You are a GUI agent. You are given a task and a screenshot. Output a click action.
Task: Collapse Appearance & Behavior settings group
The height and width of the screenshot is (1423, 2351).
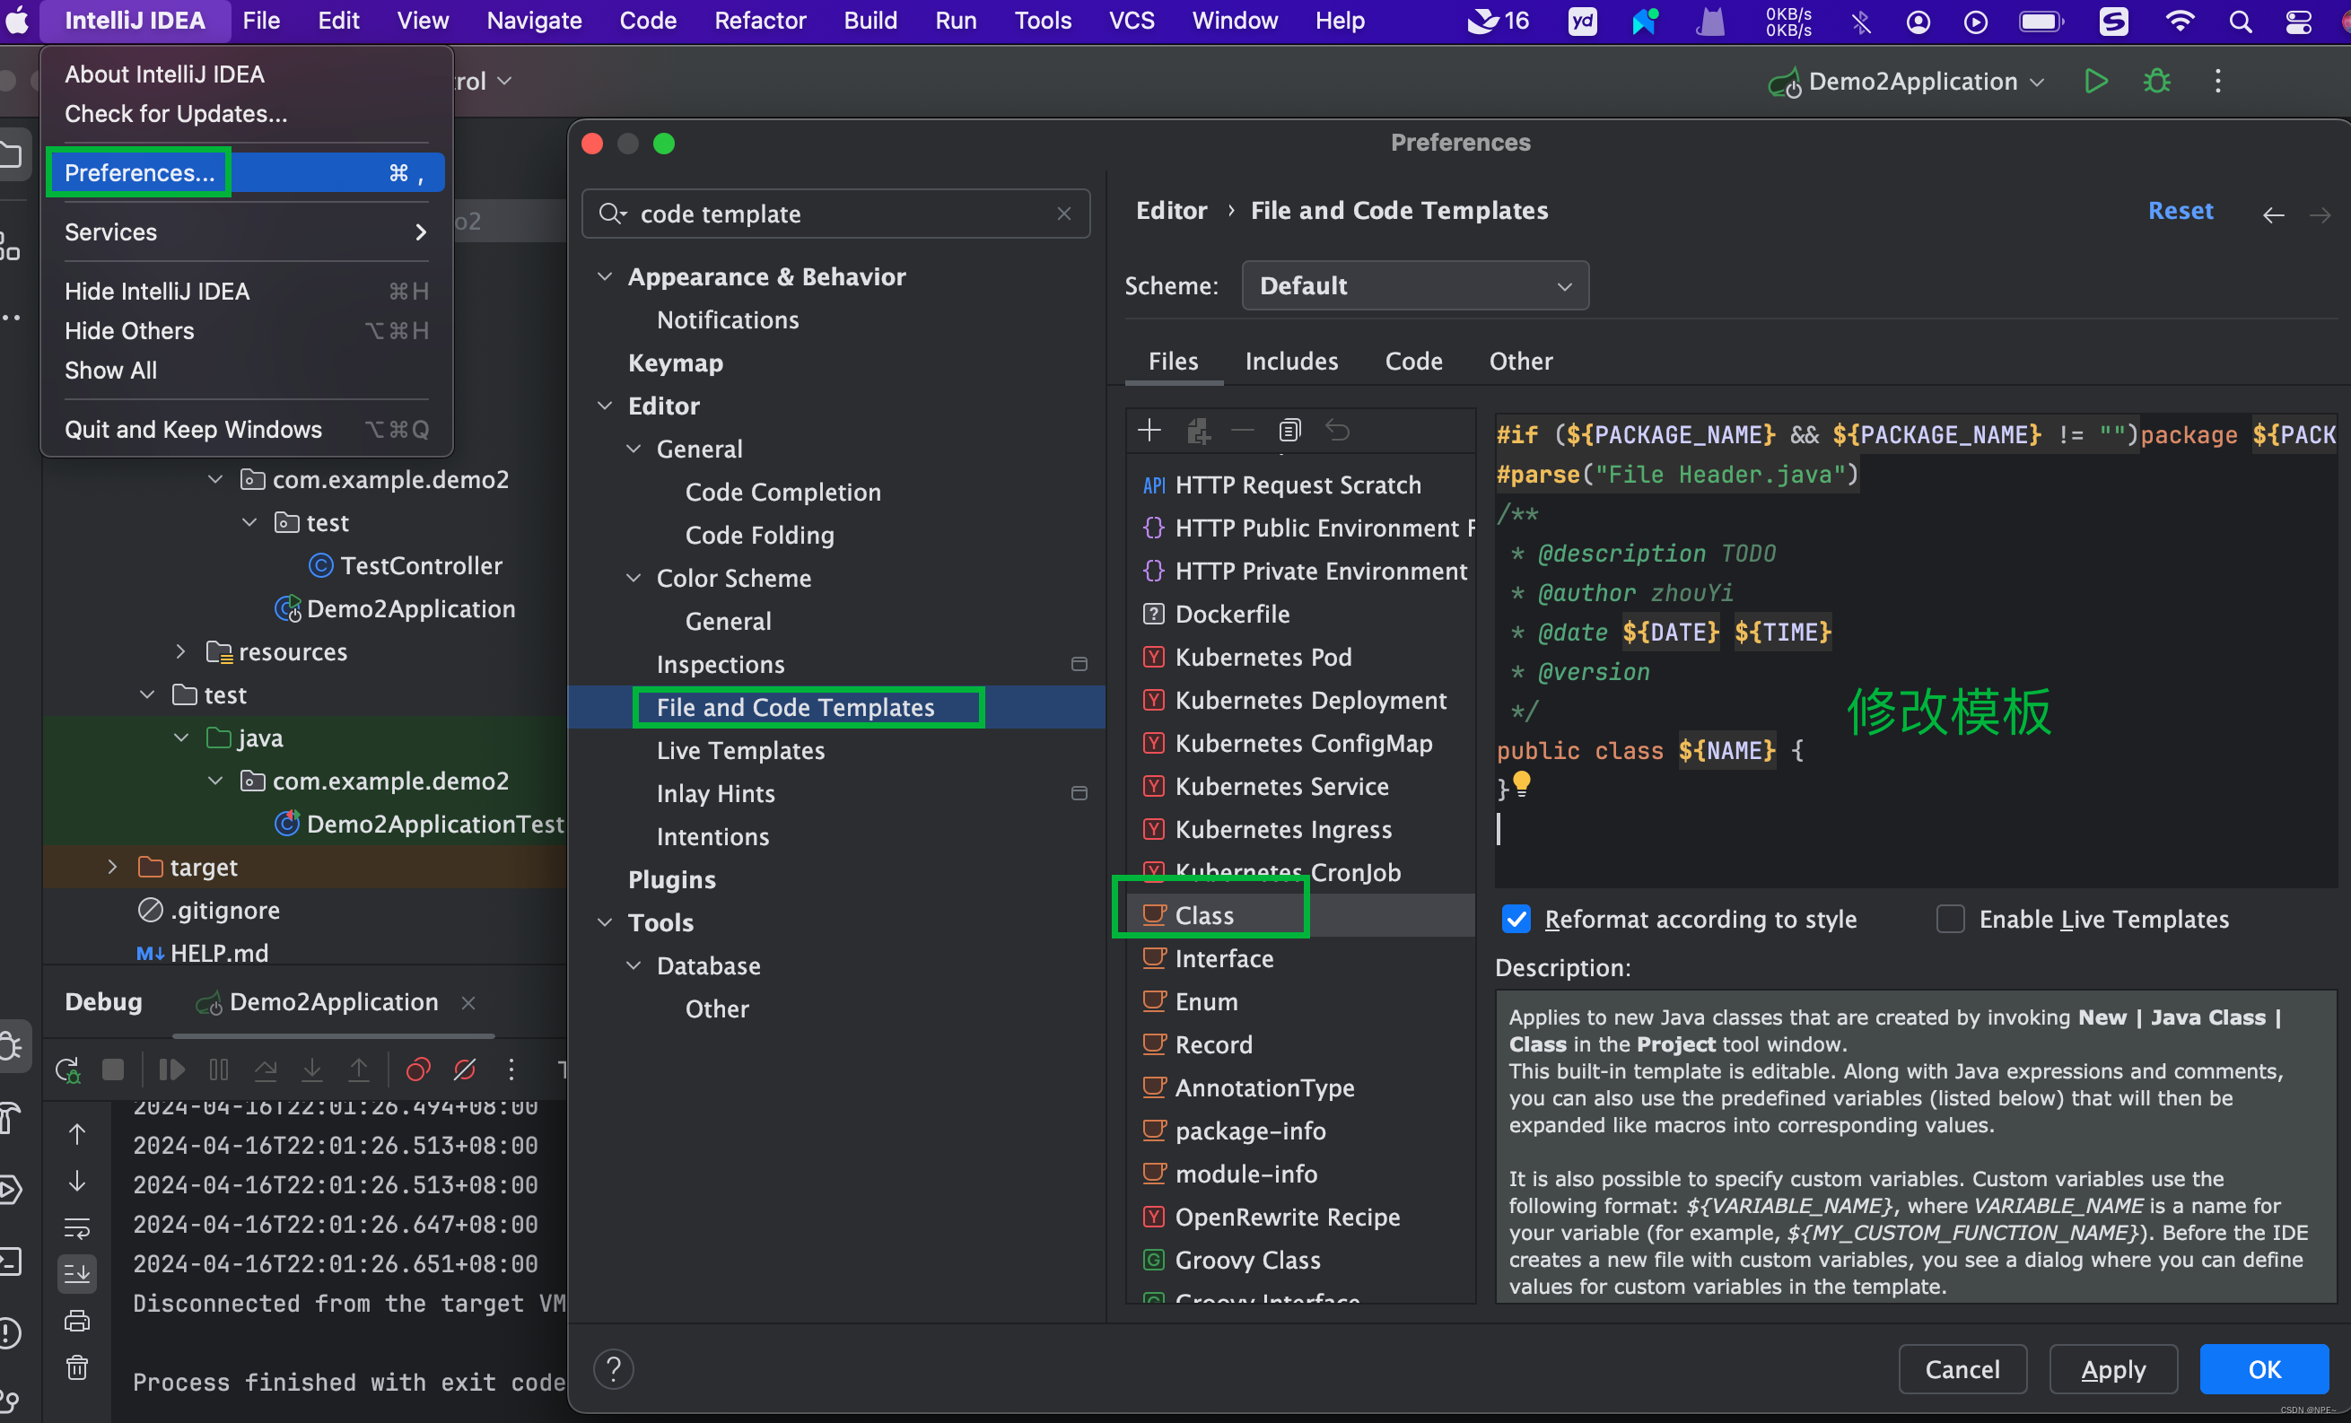pyautogui.click(x=604, y=276)
